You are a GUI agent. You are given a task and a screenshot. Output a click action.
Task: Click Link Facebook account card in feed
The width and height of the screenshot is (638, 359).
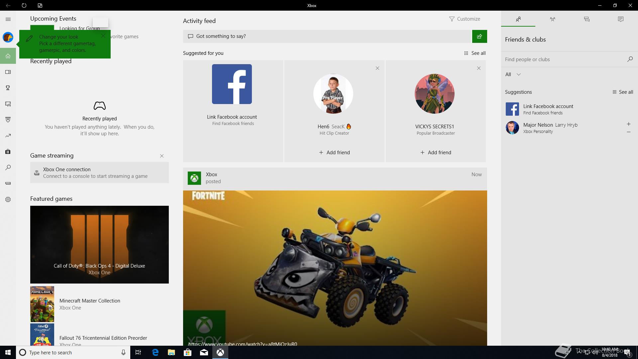[233, 111]
